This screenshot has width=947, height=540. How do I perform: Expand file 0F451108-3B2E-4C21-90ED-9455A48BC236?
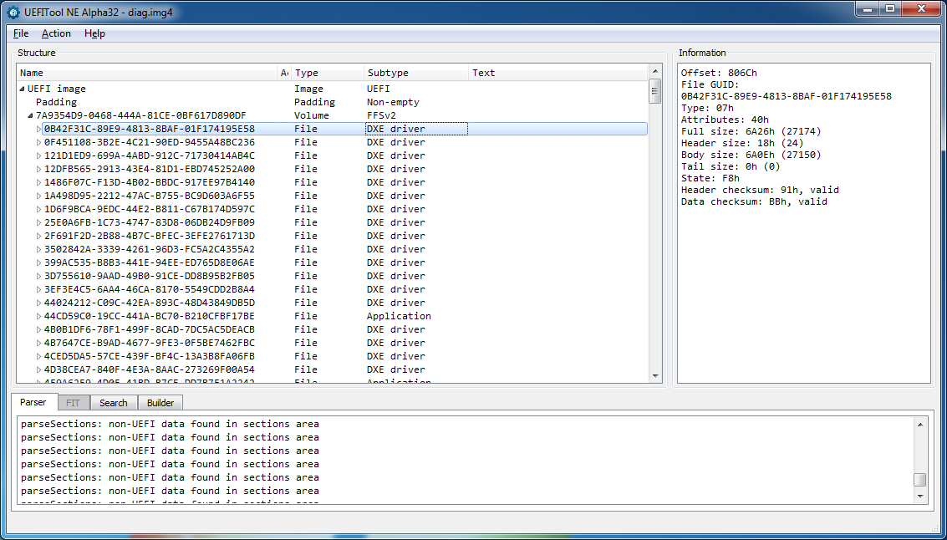38,142
